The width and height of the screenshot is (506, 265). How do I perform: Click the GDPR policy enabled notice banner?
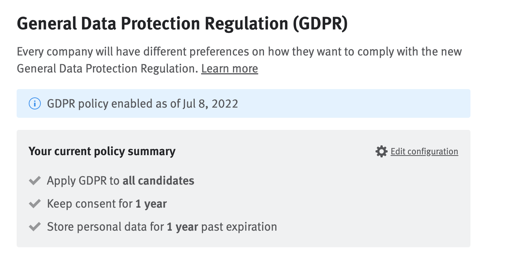point(243,103)
